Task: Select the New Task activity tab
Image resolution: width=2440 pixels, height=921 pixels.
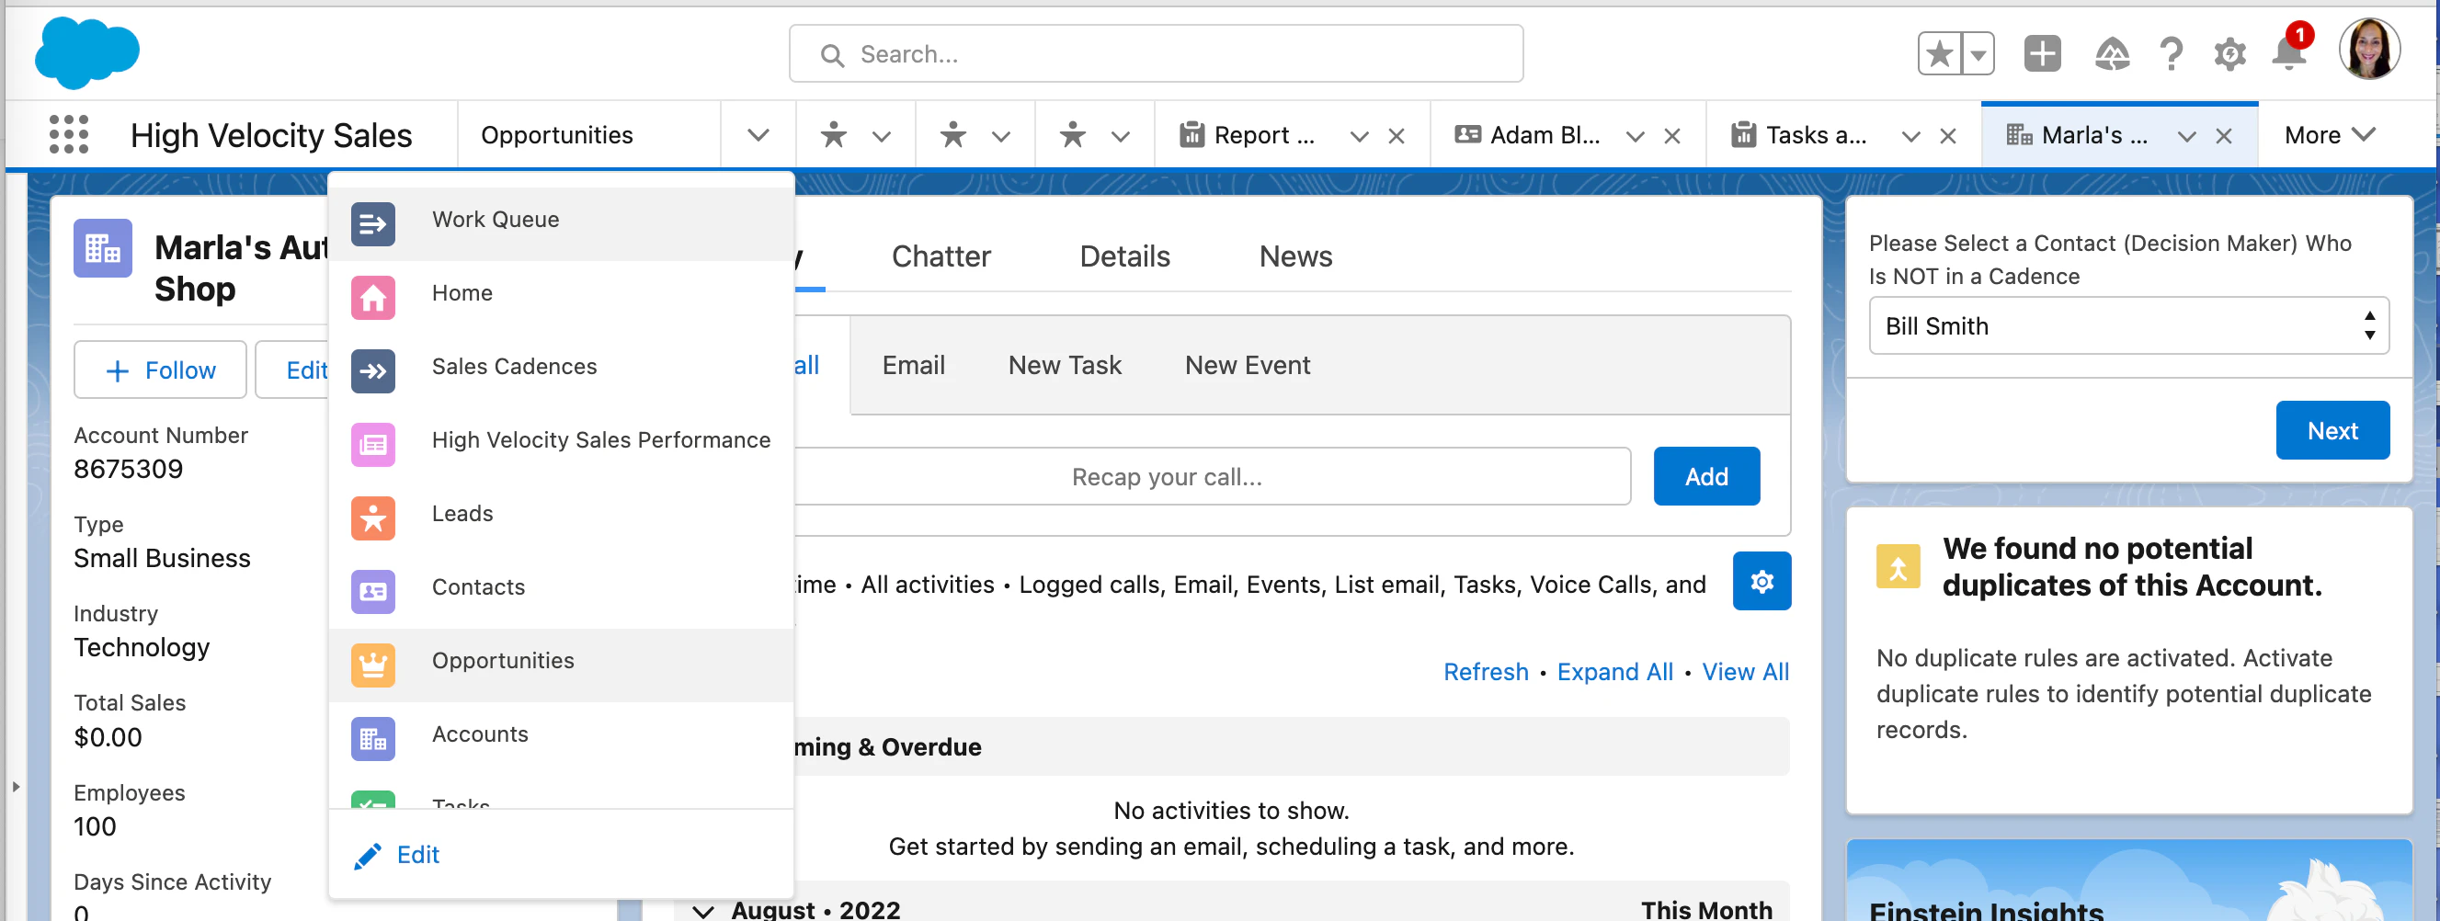Action: (x=1065, y=366)
